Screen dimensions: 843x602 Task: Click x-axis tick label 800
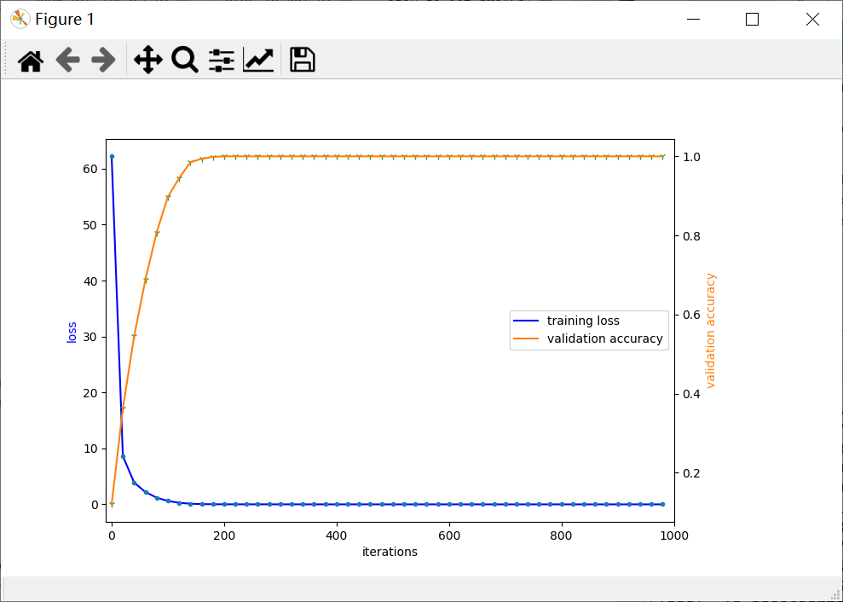562,535
